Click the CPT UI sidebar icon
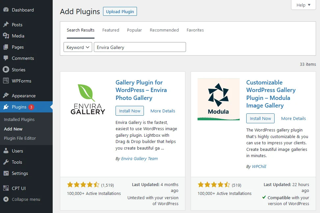Screen dimensions: 320x213 click(6, 188)
